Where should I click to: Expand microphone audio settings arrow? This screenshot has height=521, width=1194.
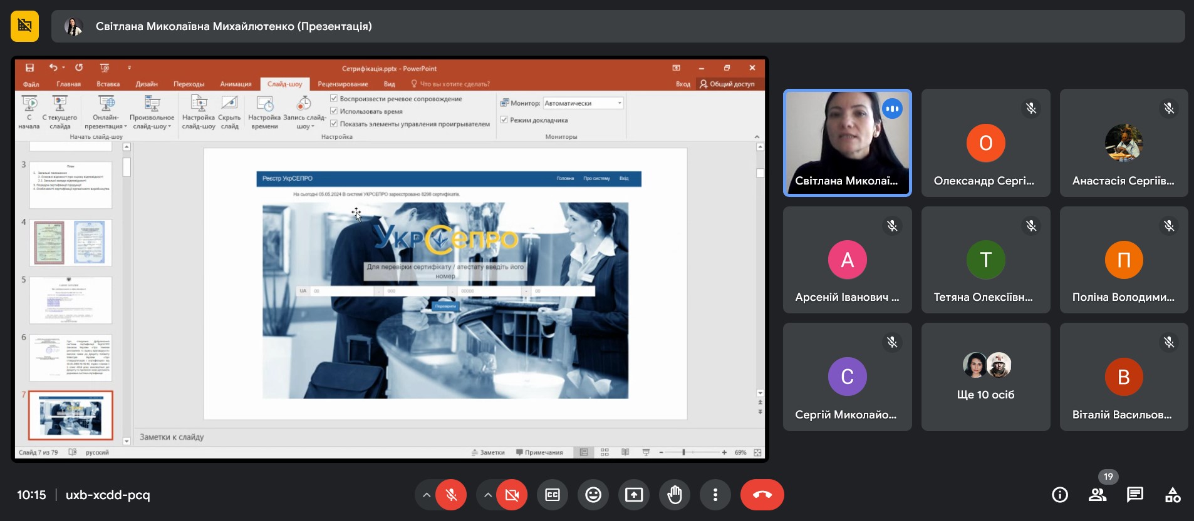tap(426, 495)
